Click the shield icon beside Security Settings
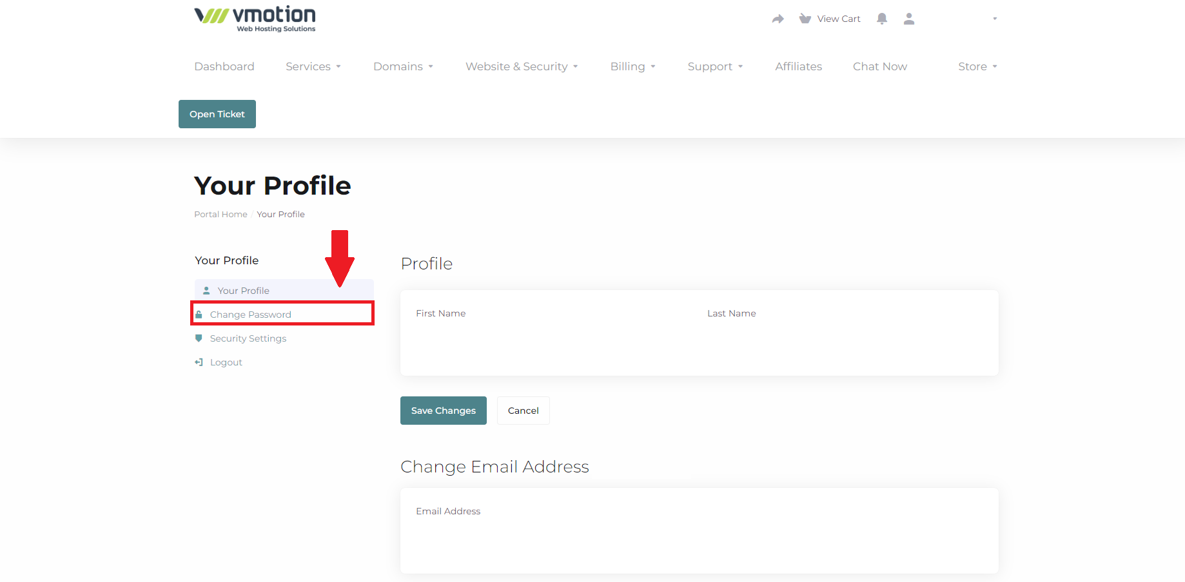This screenshot has width=1185, height=582. 199,338
